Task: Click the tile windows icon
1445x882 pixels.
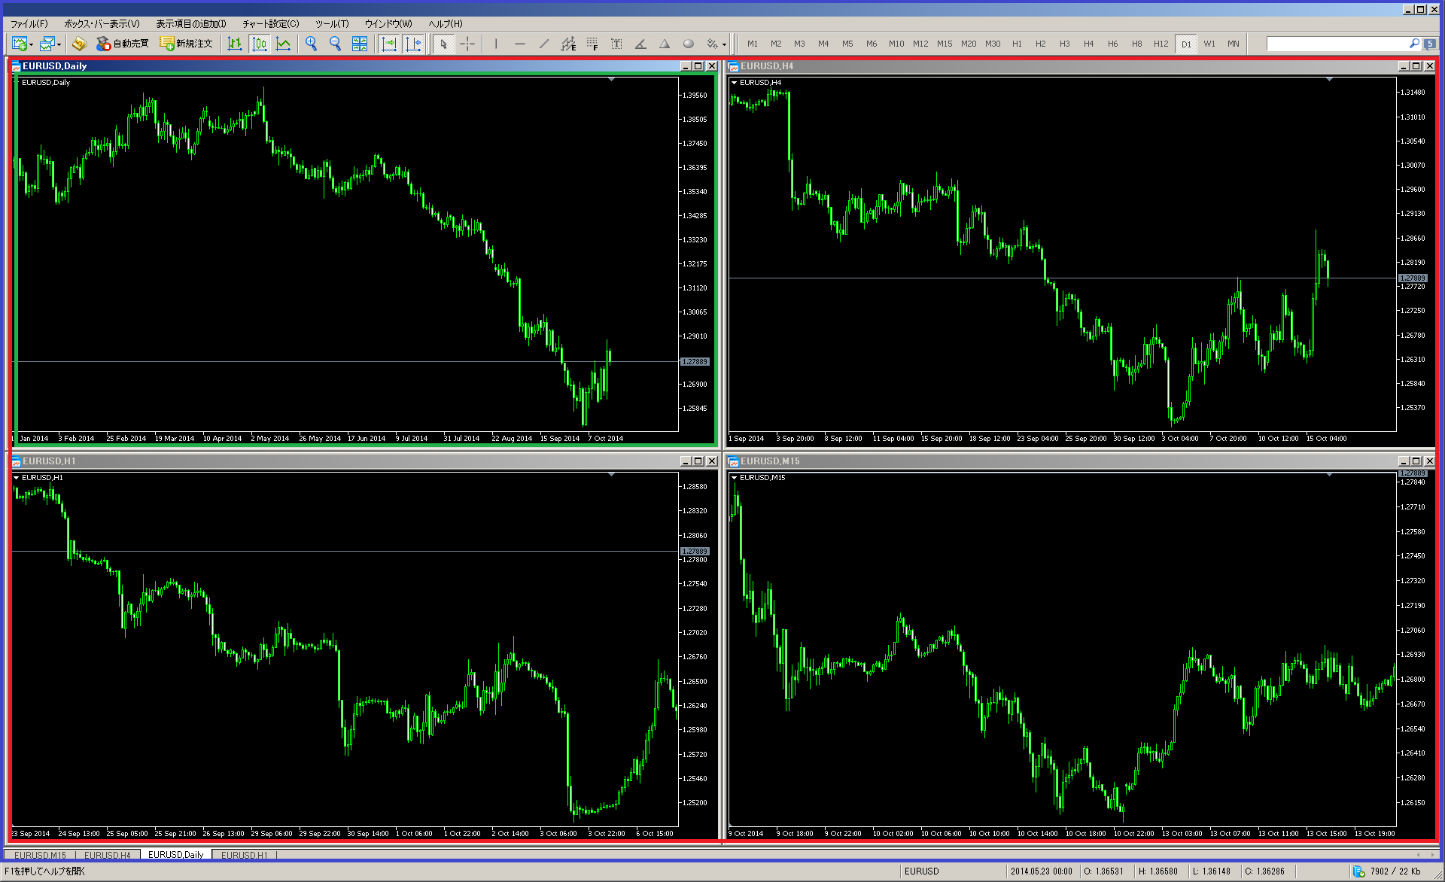Action: [360, 44]
